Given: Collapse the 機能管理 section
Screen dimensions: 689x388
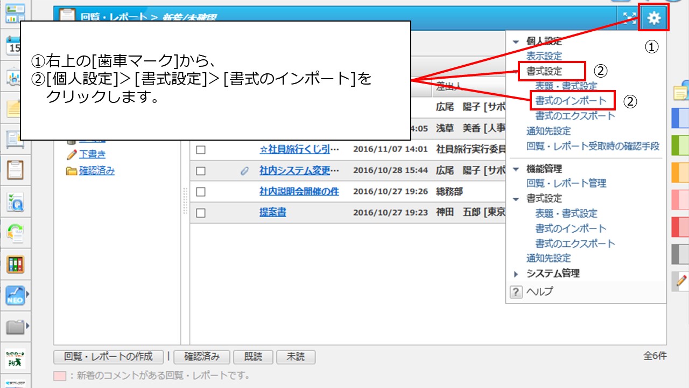Looking at the screenshot, I should tap(516, 169).
